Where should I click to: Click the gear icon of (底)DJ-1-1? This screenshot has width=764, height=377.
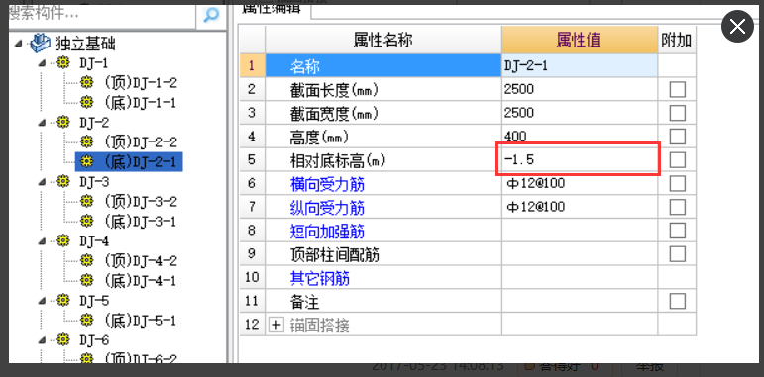[87, 102]
